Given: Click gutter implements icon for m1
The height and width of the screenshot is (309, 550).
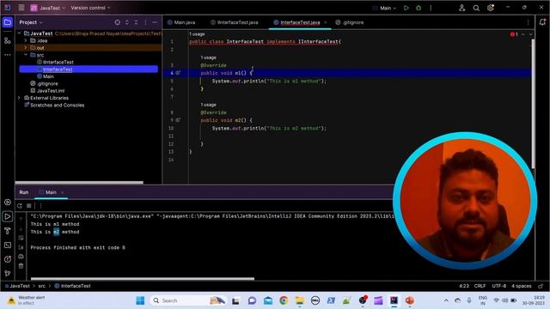Looking at the screenshot, I should (x=178, y=73).
